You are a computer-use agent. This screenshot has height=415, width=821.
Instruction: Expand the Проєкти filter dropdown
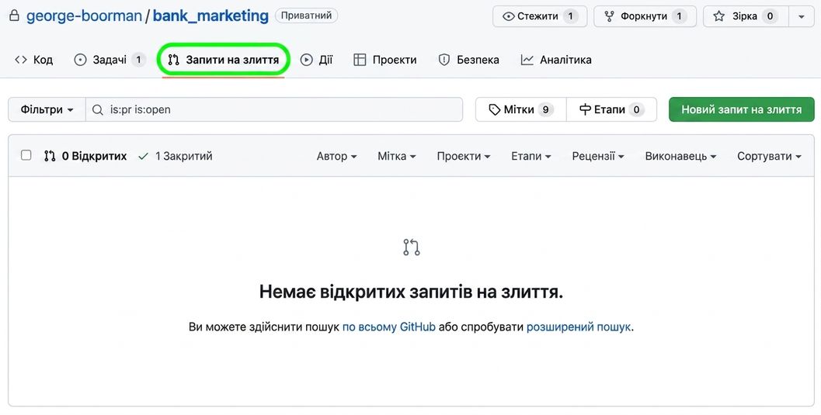coord(464,156)
